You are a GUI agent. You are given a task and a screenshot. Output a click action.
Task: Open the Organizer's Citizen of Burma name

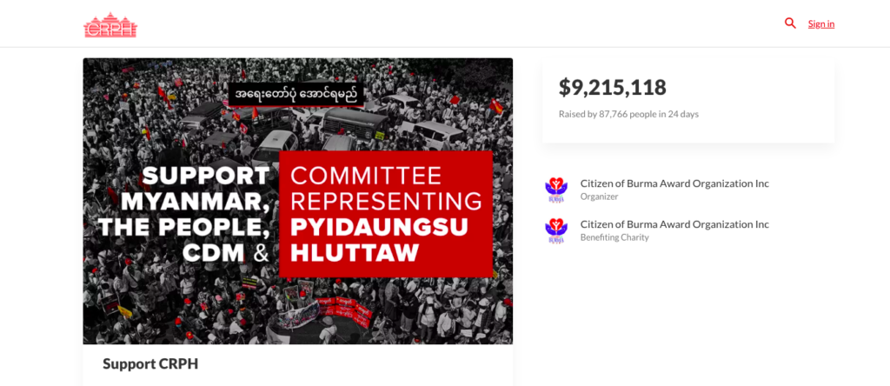[x=674, y=183]
